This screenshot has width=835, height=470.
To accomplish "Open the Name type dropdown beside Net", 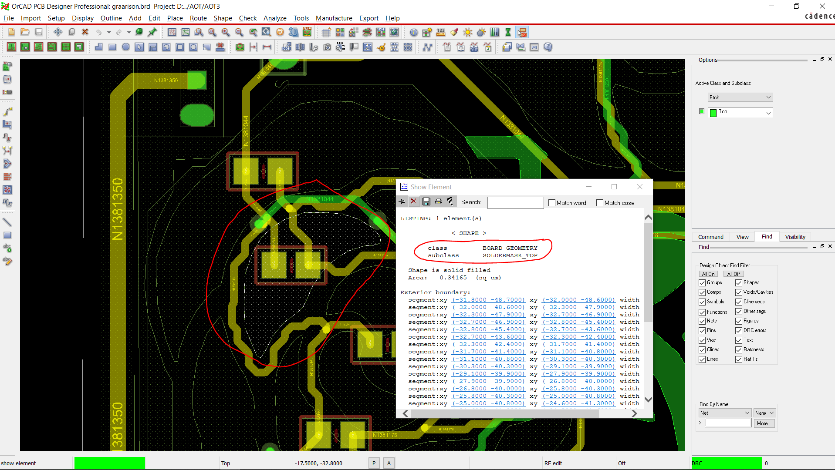I will point(764,413).
